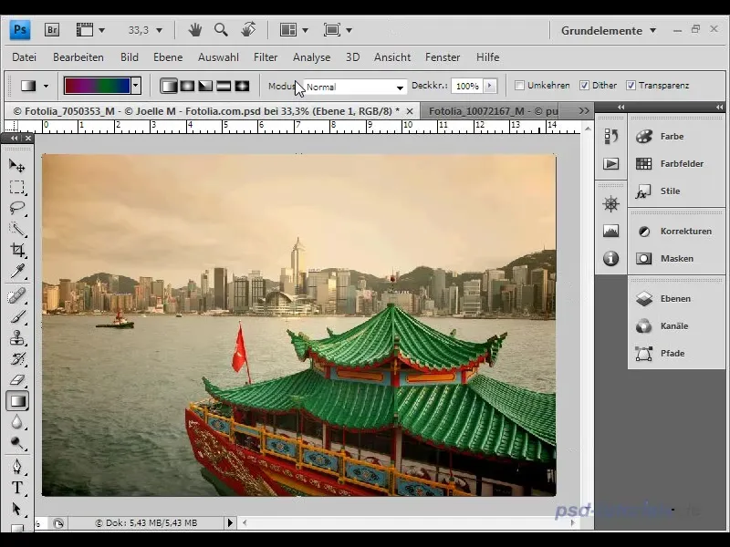Choose the radial gradient style
The image size is (730, 547).
pyautogui.click(x=187, y=86)
